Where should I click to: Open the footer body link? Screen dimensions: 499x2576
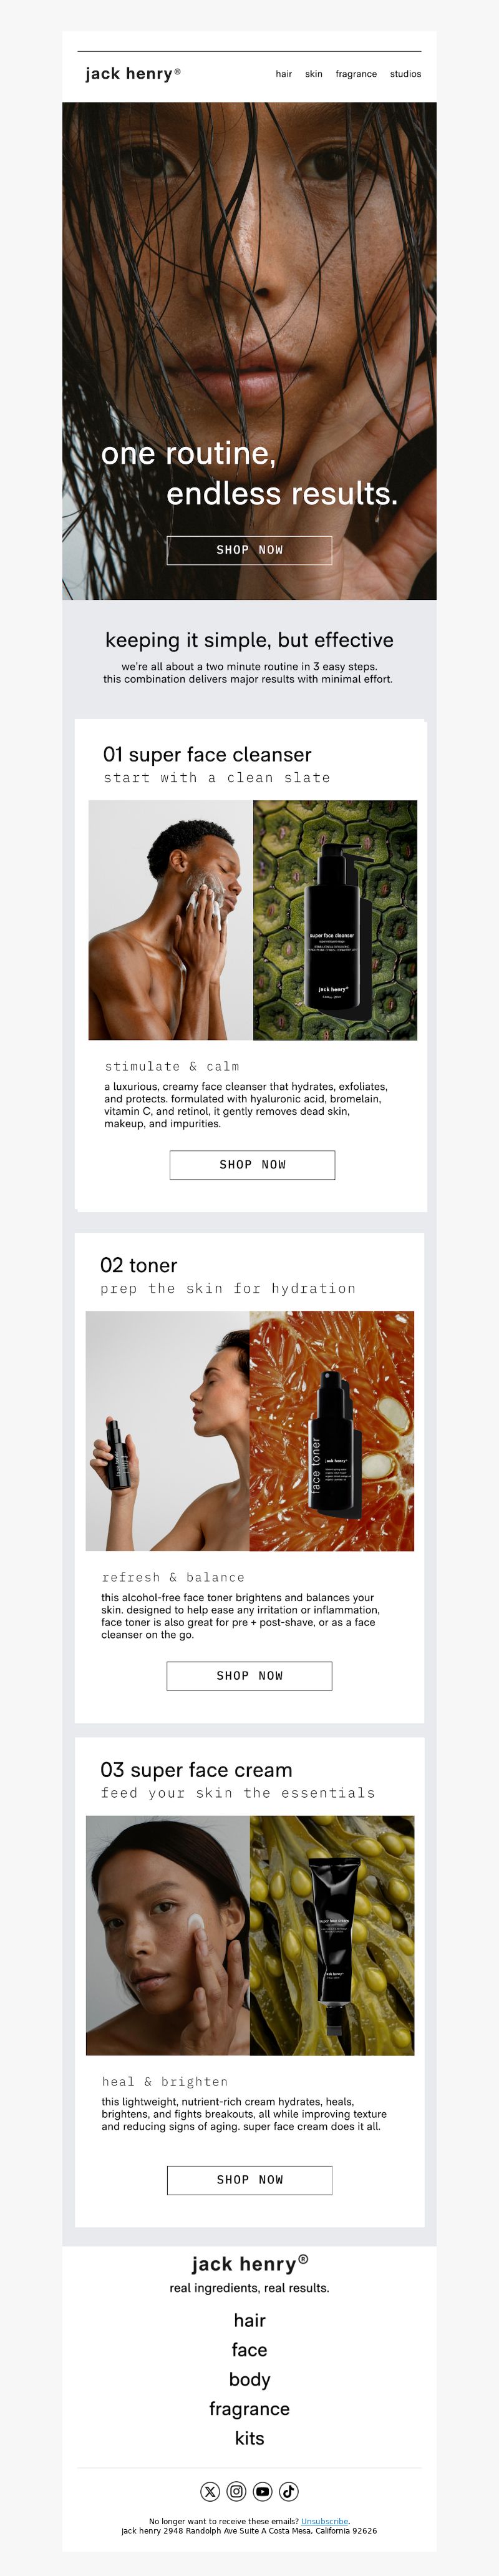(x=249, y=2379)
